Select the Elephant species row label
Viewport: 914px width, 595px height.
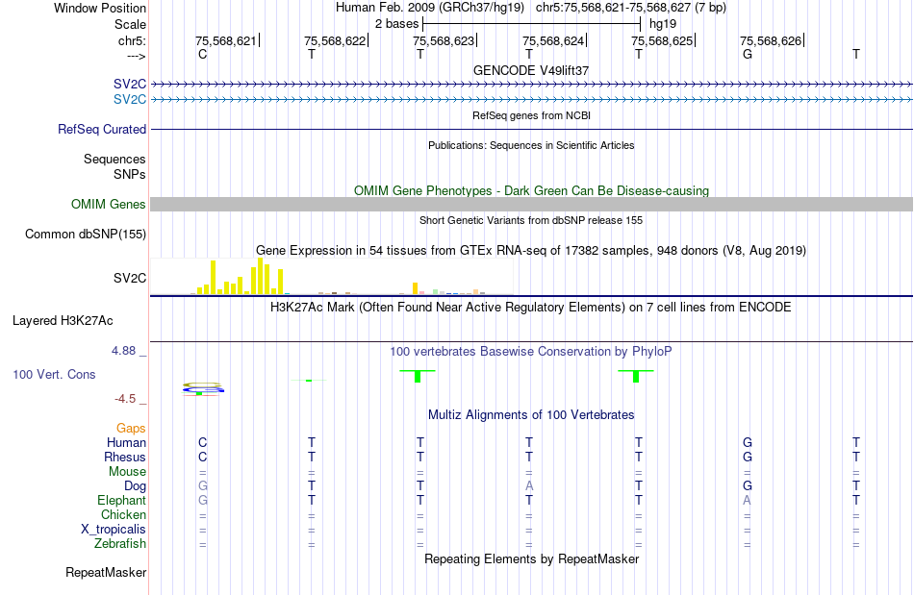121,500
